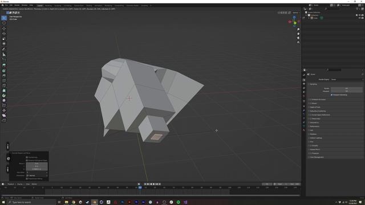Open File Explorer from taskbar

66,202
